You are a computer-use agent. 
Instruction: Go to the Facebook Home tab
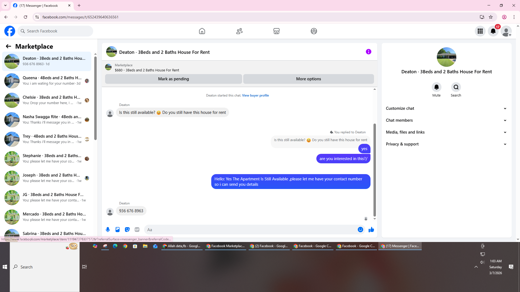point(202,31)
